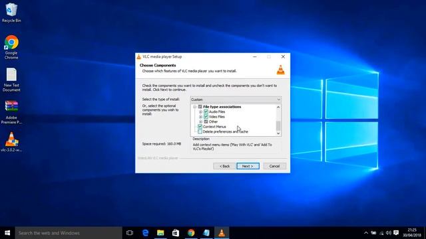Select the New Text Document icon

[x=11, y=80]
